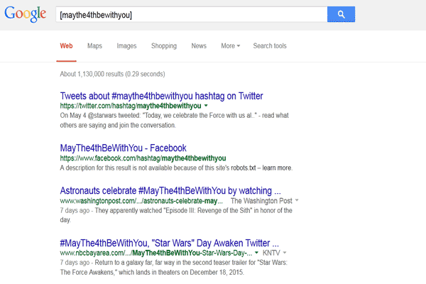The image size is (426, 284).
Task: Open the Star Wars Day Awaken Twitter result
Action: tap(169, 243)
